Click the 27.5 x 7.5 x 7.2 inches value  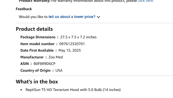coord(78,37)
